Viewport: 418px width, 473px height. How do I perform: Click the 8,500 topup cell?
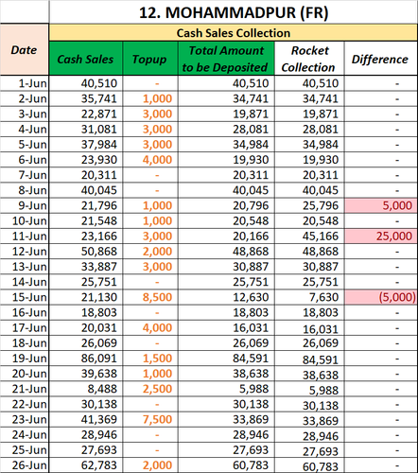click(x=150, y=297)
